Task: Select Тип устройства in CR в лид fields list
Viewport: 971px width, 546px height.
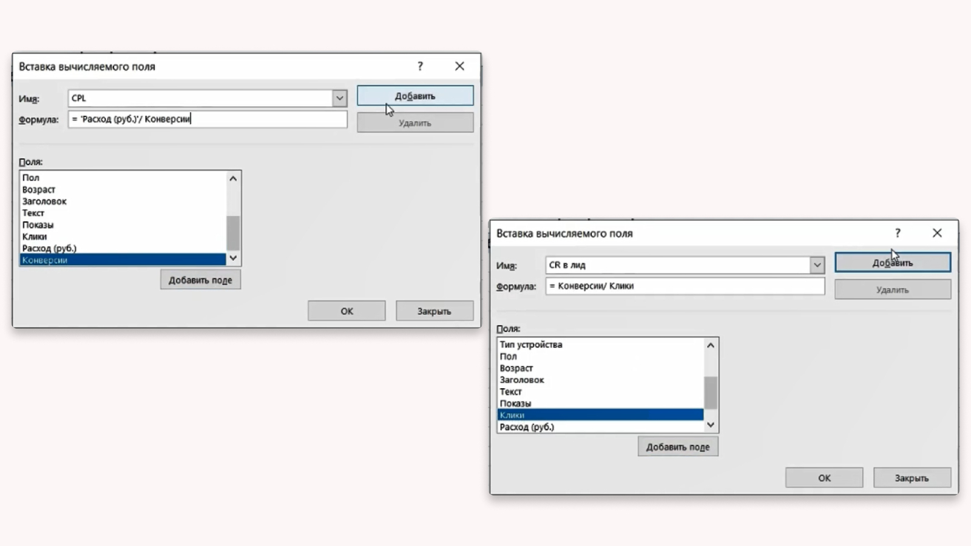Action: [601, 345]
